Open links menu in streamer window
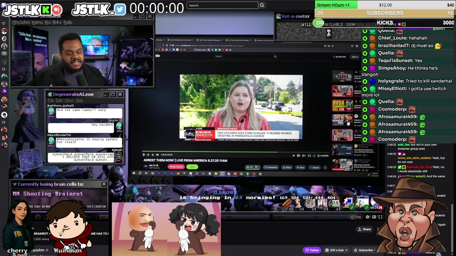Image resolution: width=456 pixels, height=256 pixels. coord(57,22)
